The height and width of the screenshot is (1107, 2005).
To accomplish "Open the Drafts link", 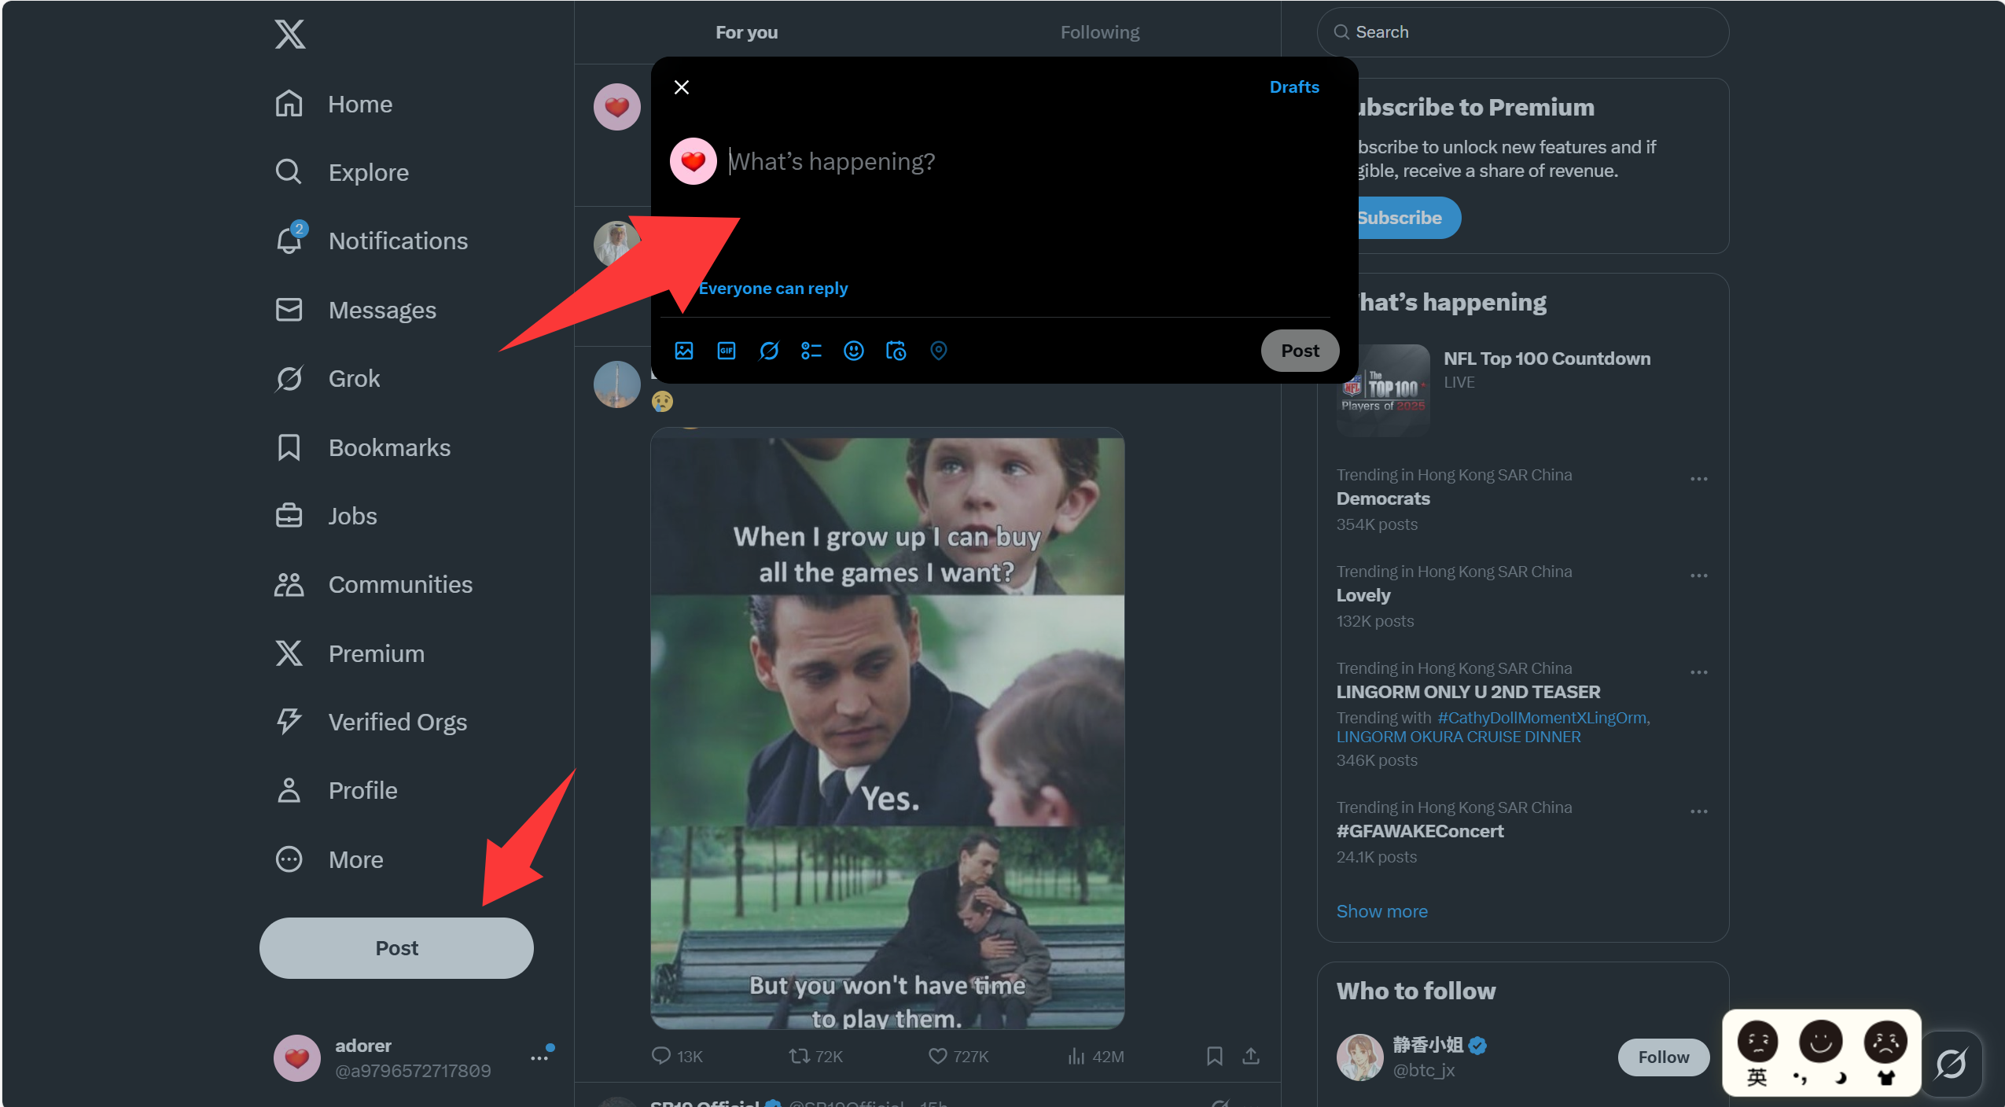I will [1293, 87].
